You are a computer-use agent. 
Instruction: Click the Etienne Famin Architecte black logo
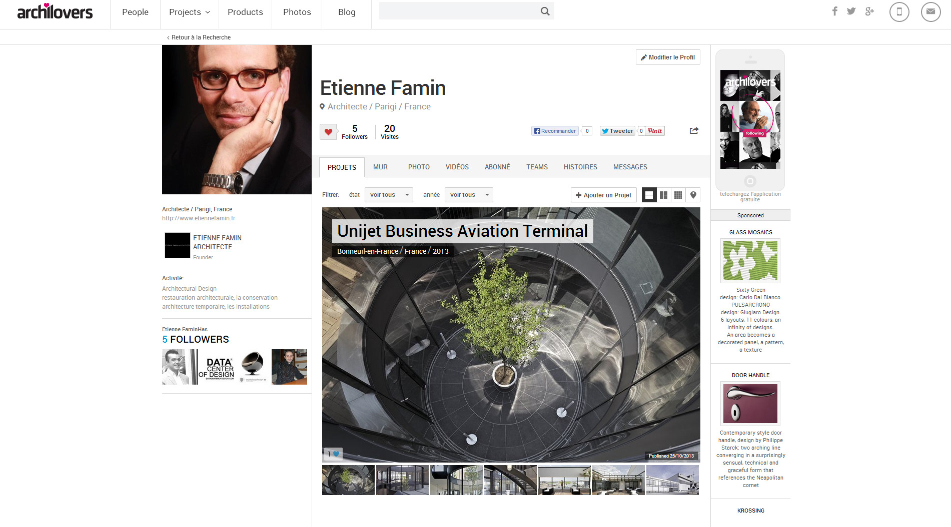pos(178,245)
